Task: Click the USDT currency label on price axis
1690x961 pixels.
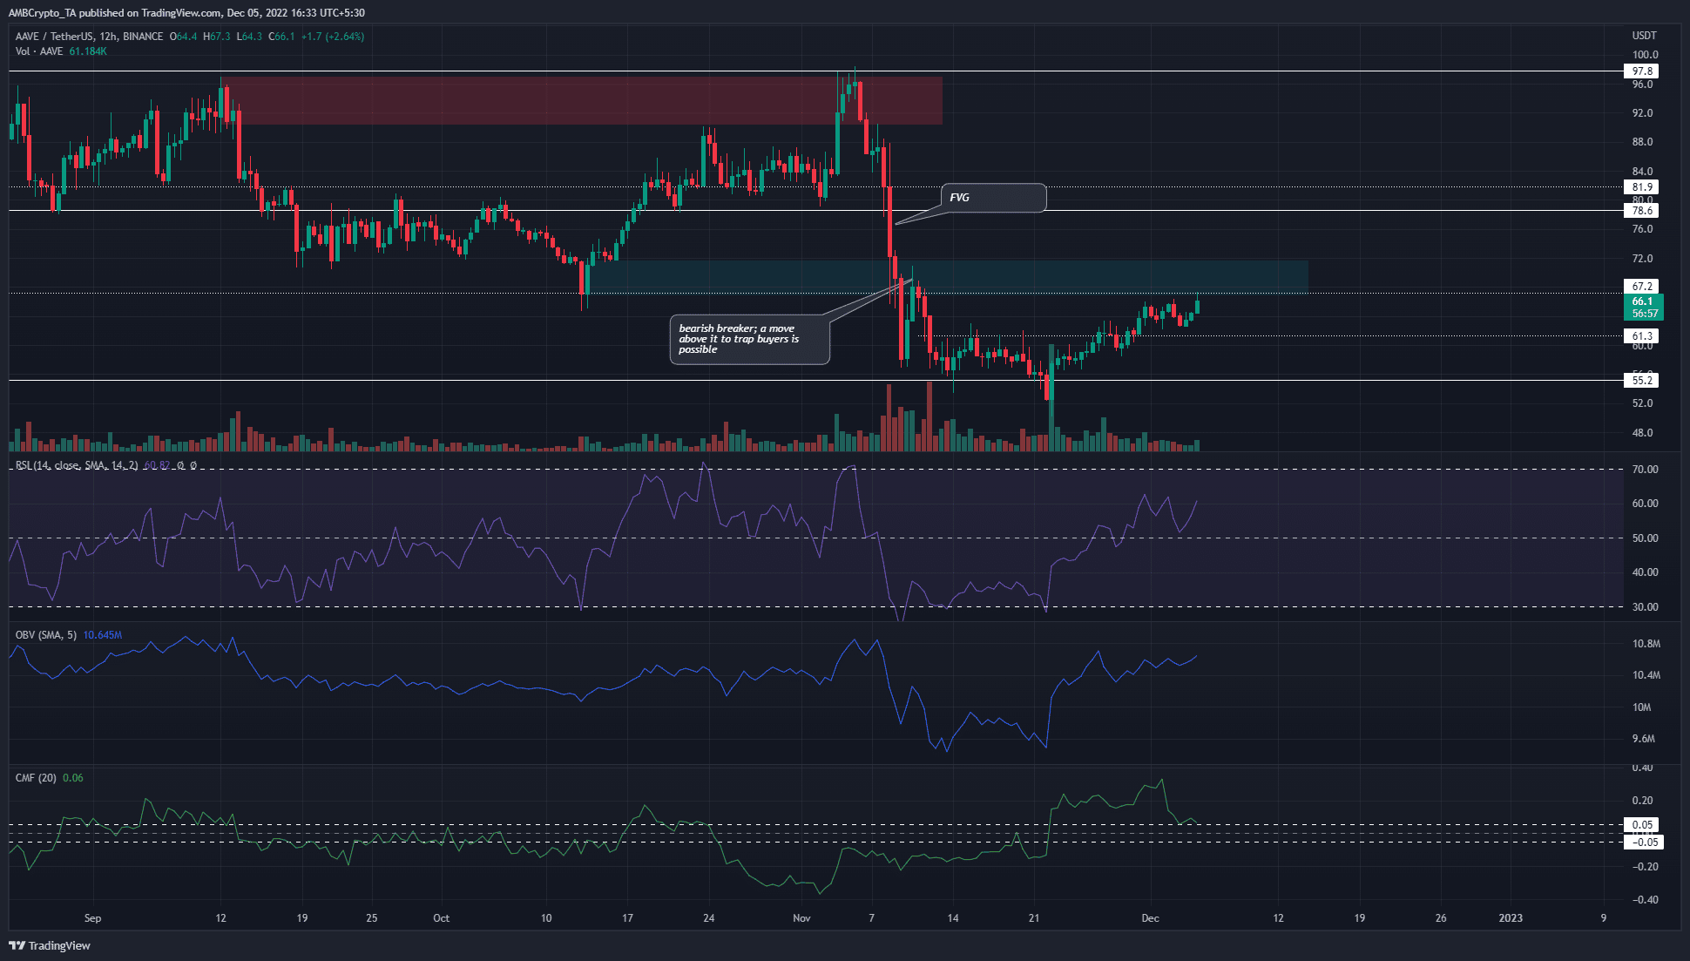Action: [x=1644, y=36]
